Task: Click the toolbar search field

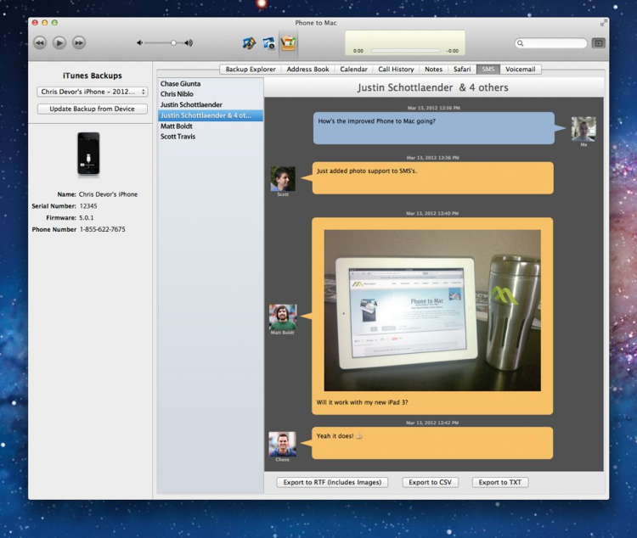Action: tap(553, 43)
